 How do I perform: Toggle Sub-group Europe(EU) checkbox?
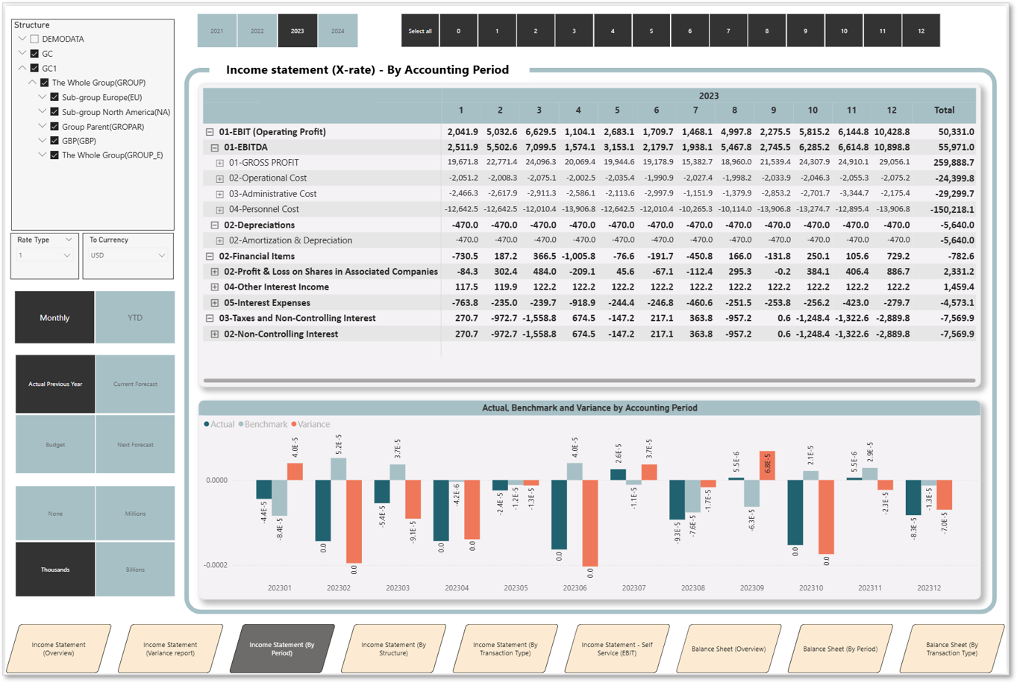[54, 97]
